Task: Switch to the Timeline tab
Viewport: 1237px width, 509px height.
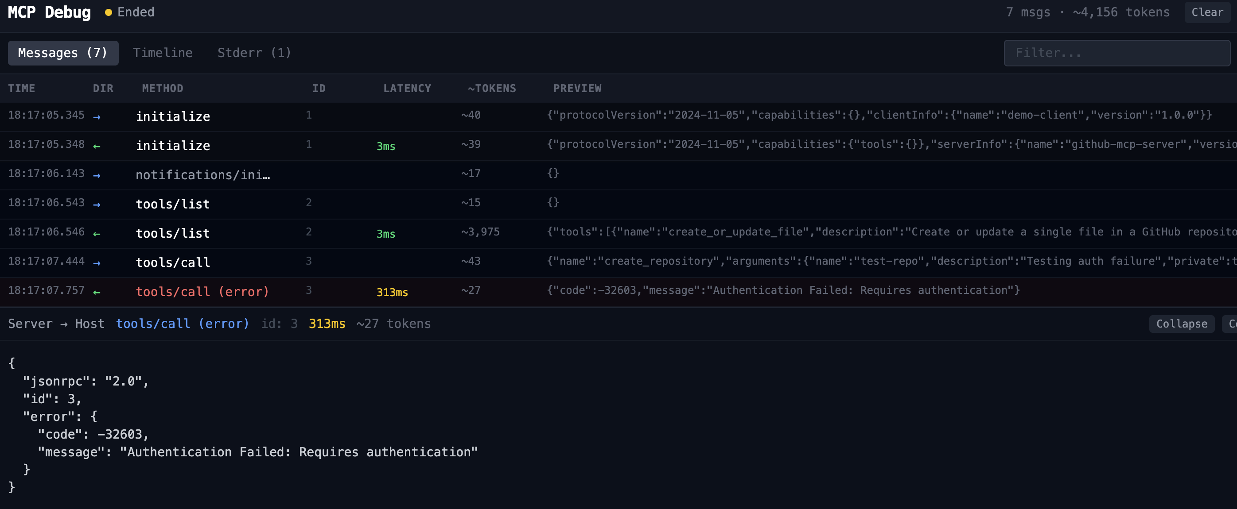Action: (162, 53)
